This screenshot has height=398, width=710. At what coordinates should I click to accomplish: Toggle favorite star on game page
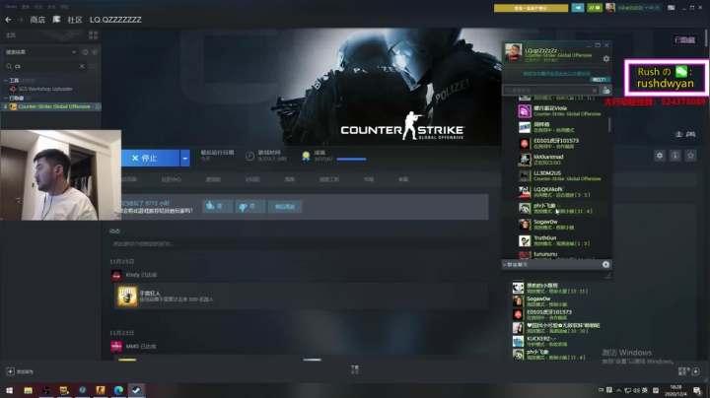coord(690,156)
